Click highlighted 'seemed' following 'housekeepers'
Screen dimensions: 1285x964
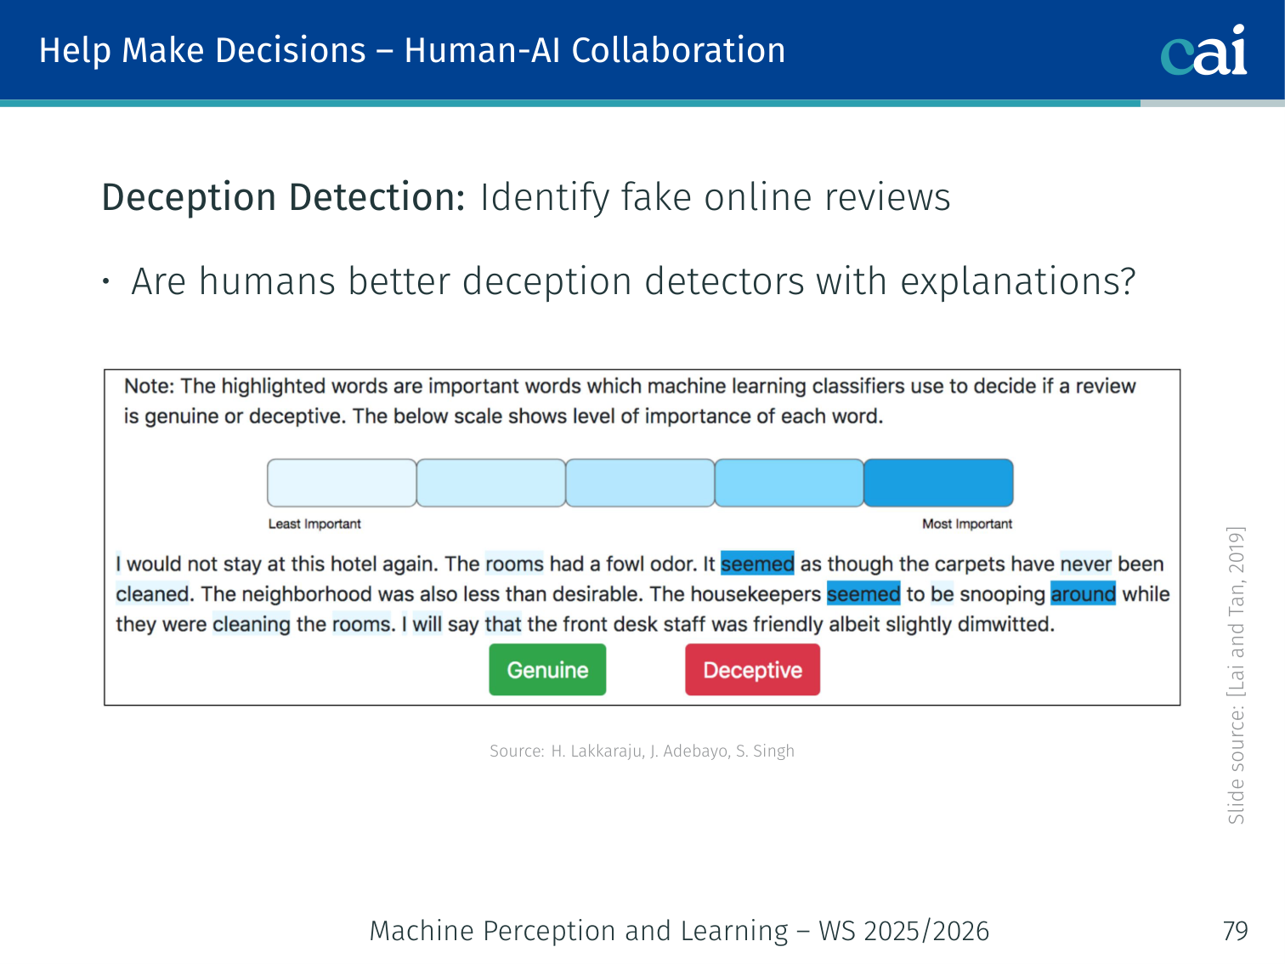coord(863,594)
